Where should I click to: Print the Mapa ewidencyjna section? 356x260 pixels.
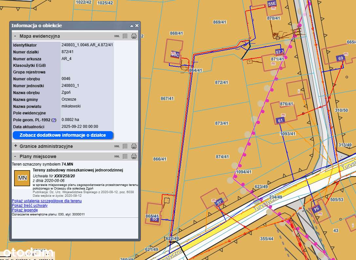coord(134,36)
